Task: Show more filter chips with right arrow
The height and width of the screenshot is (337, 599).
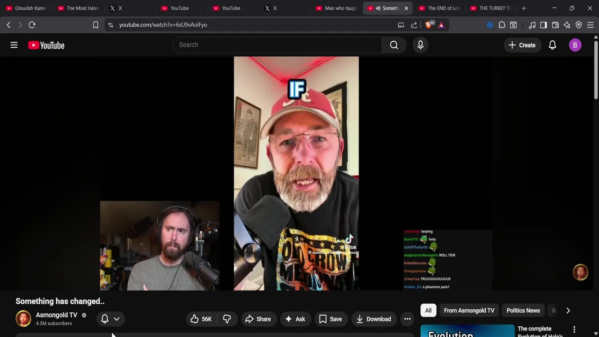Action: coord(568,310)
